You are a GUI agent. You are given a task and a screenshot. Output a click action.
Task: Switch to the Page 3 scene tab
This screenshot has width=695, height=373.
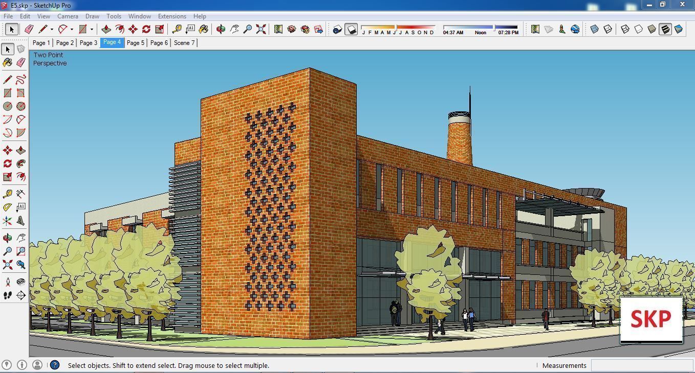[x=88, y=43]
